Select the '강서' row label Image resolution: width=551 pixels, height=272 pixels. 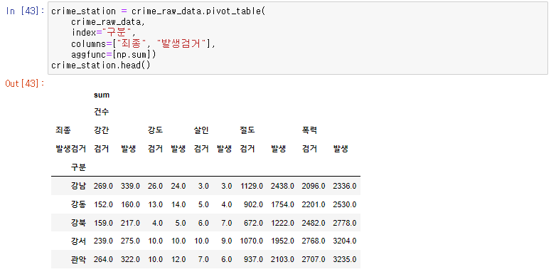tap(78, 241)
